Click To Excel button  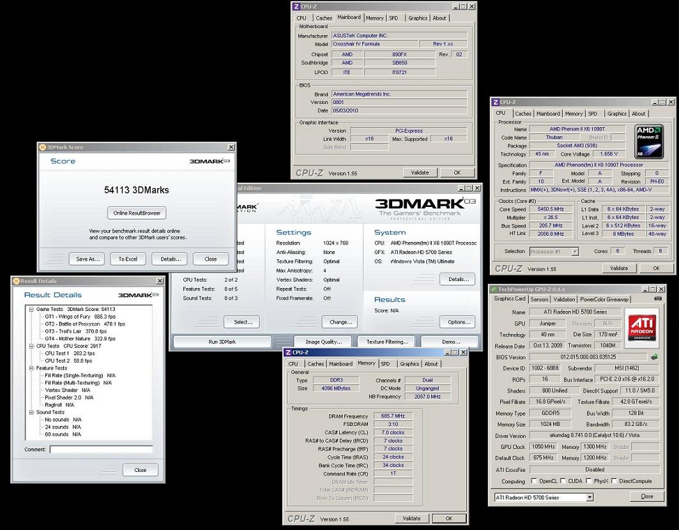[128, 259]
